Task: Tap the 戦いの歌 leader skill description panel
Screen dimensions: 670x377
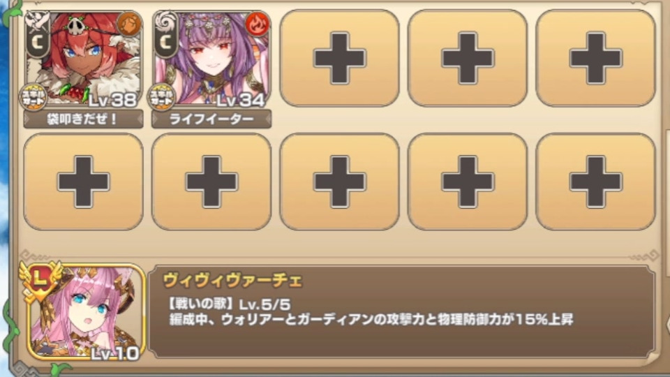Action: pos(402,311)
